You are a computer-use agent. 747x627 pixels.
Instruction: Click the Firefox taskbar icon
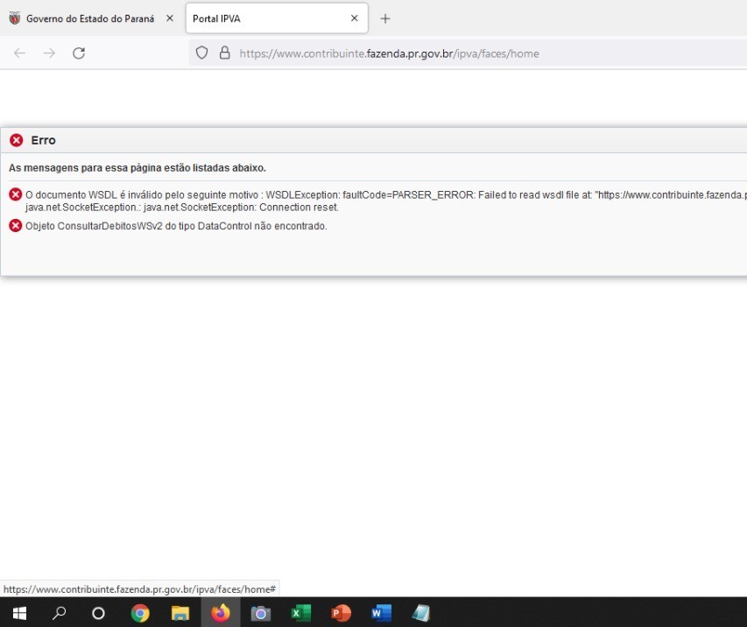(221, 613)
